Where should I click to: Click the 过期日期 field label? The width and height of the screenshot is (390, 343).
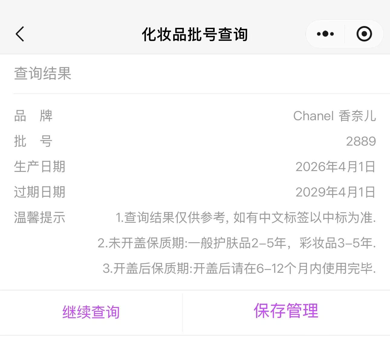click(40, 192)
